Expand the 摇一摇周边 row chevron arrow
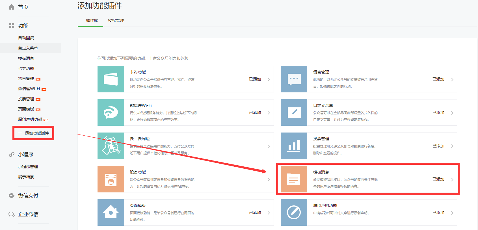 pyautogui.click(x=269, y=146)
